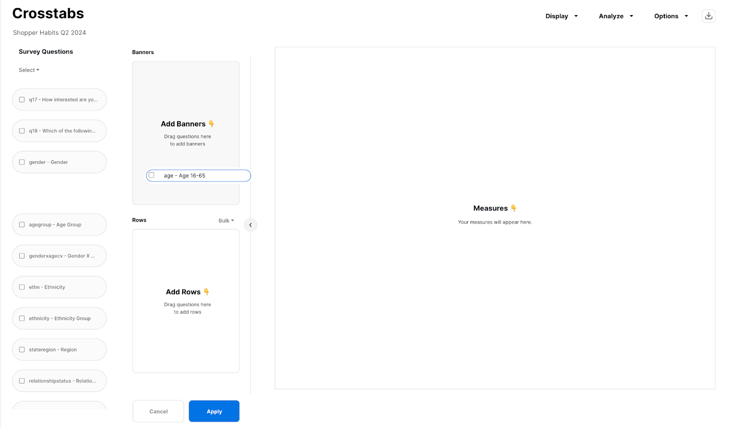This screenshot has height=428, width=734.
Task: Click the Add Rows drop zone
Action: (x=185, y=301)
